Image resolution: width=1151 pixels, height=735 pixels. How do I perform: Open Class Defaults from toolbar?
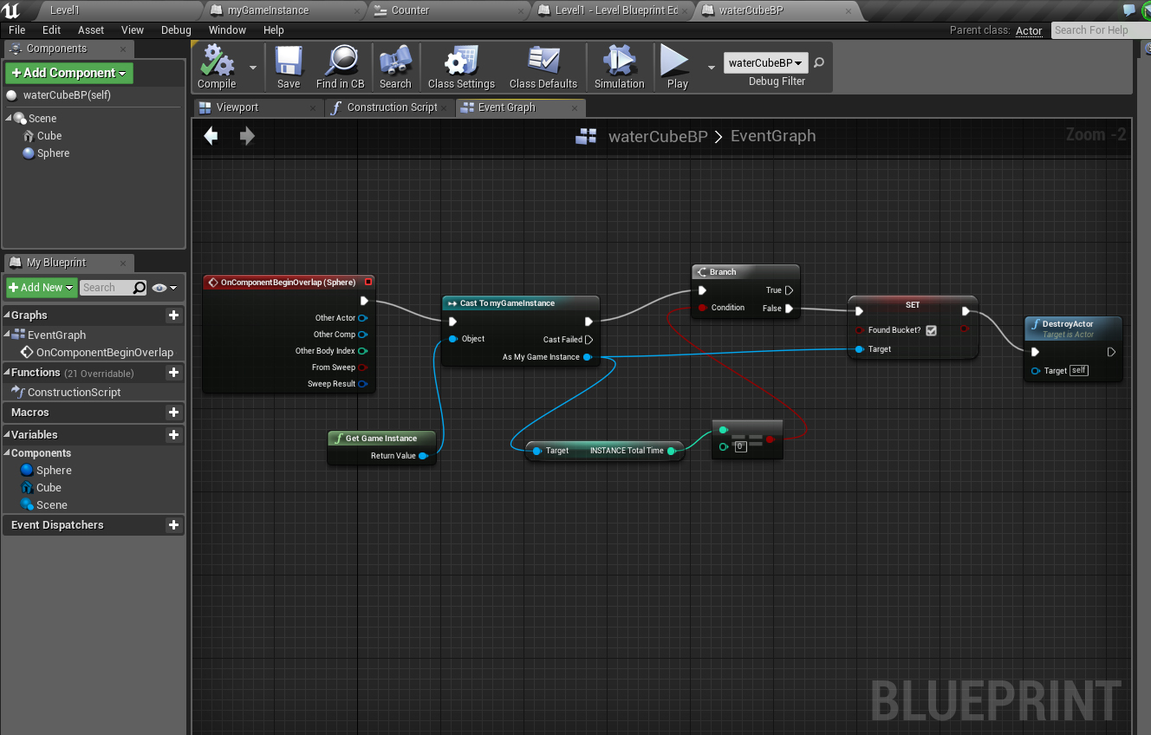coord(543,62)
